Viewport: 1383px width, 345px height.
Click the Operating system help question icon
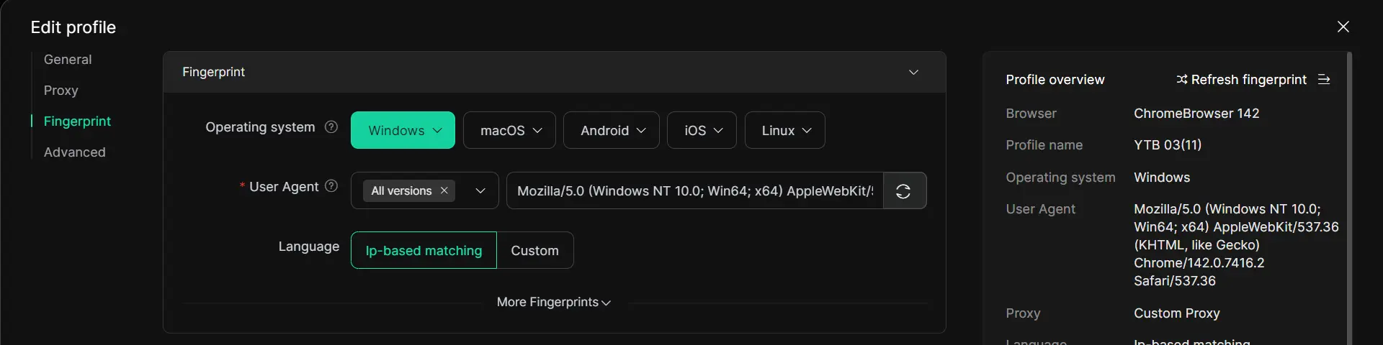pyautogui.click(x=331, y=127)
